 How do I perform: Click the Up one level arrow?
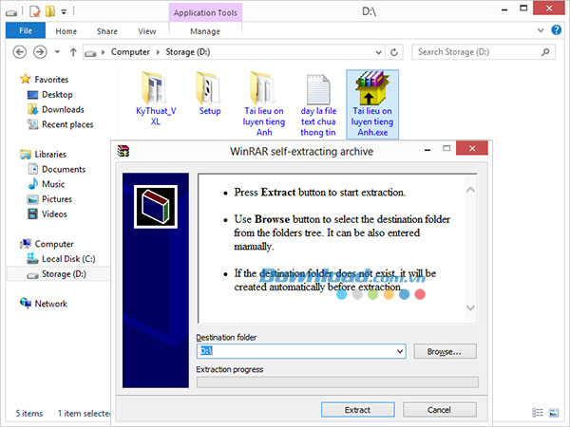[72, 52]
